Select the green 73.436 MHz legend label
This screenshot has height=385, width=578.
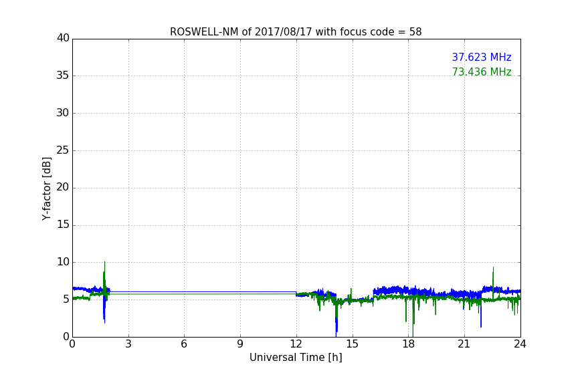[482, 72]
